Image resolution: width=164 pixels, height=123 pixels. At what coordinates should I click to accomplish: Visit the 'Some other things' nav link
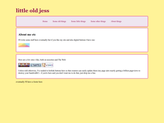[x=98, y=21]
